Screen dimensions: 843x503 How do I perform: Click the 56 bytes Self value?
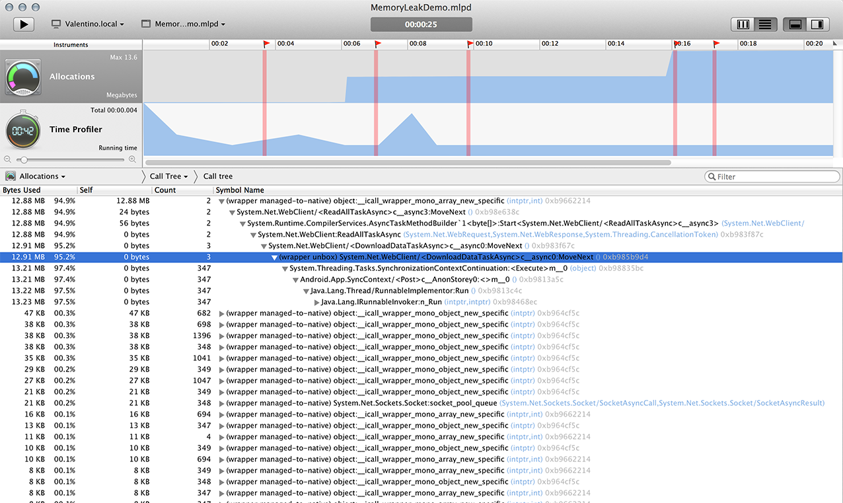click(x=135, y=223)
